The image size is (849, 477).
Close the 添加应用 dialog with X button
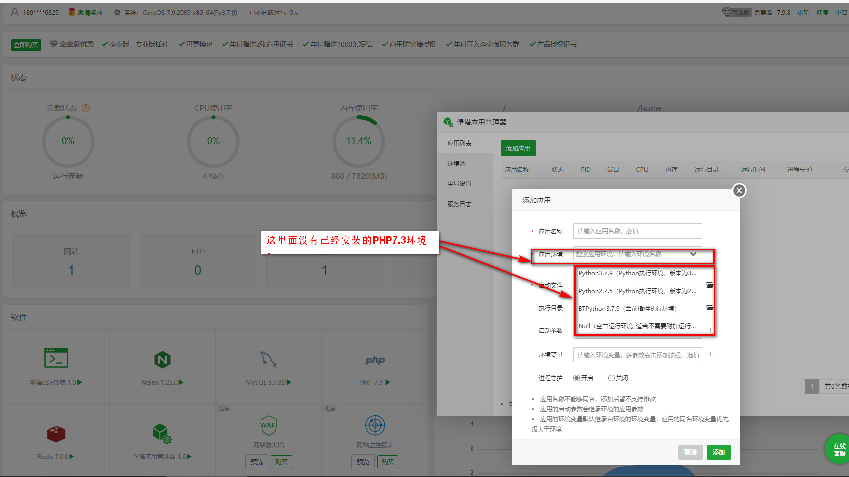[739, 190]
